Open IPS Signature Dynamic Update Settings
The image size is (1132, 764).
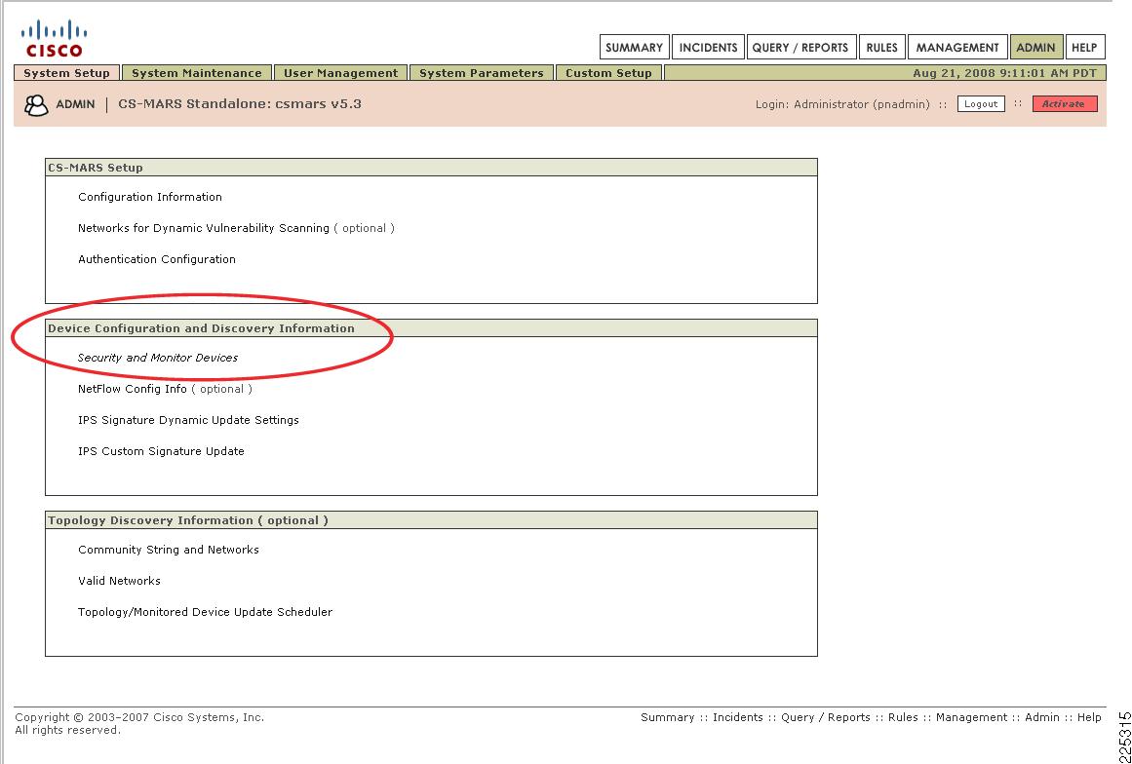(188, 420)
